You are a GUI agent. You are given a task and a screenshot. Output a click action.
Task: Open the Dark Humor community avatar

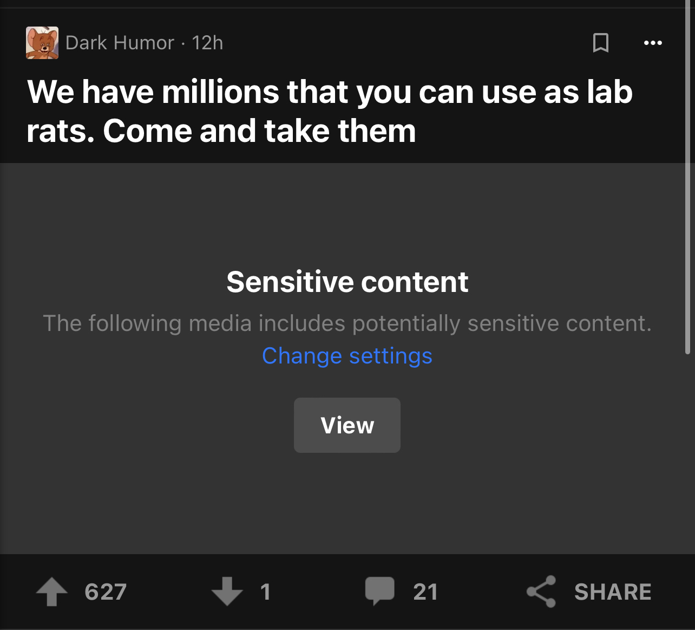42,43
